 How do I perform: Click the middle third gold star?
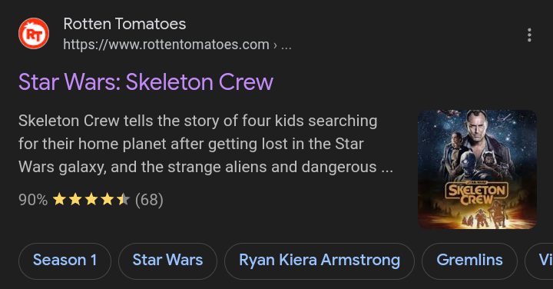[91, 199]
